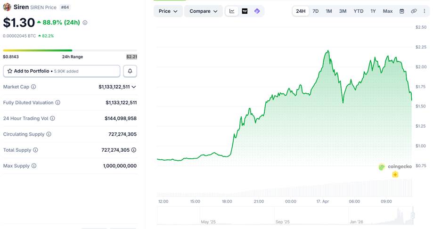Click the Market Cap info icon

[33, 87]
